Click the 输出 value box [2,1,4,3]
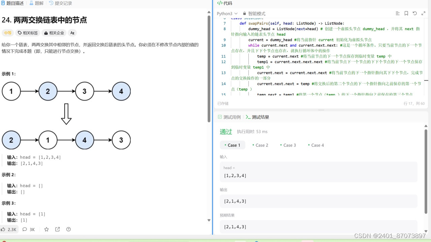The width and height of the screenshot is (431, 242). pyautogui.click(x=319, y=201)
